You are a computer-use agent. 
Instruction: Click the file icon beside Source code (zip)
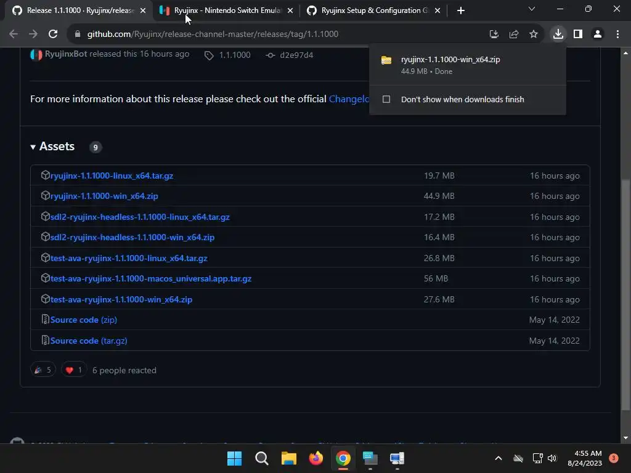(46, 320)
